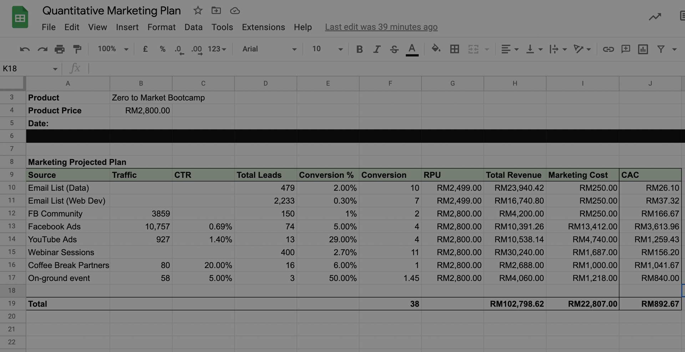685x352 pixels.
Task: Open the fill color tool
Action: 436,49
